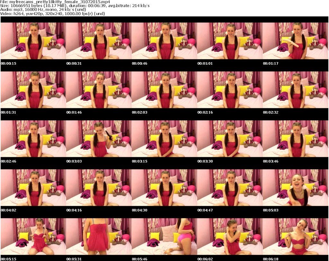Click the timestamp text 00:00:46

coord(139,63)
